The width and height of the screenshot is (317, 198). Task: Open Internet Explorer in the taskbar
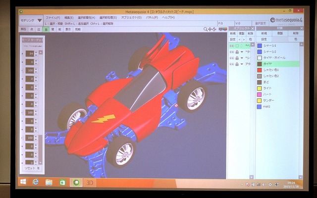(36, 183)
